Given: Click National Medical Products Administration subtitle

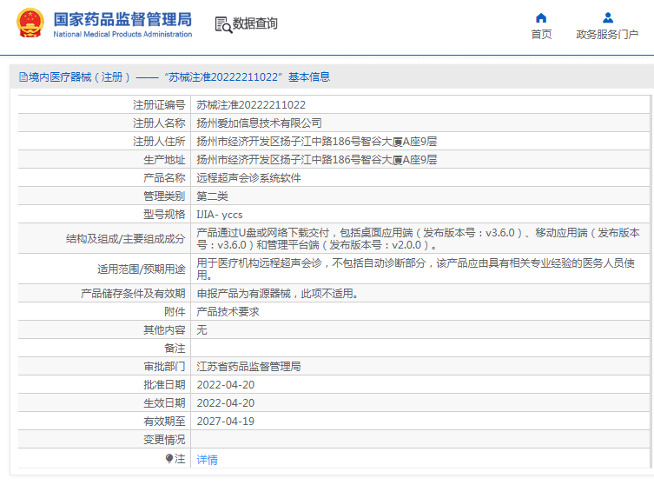Looking at the screenshot, I should [x=122, y=35].
